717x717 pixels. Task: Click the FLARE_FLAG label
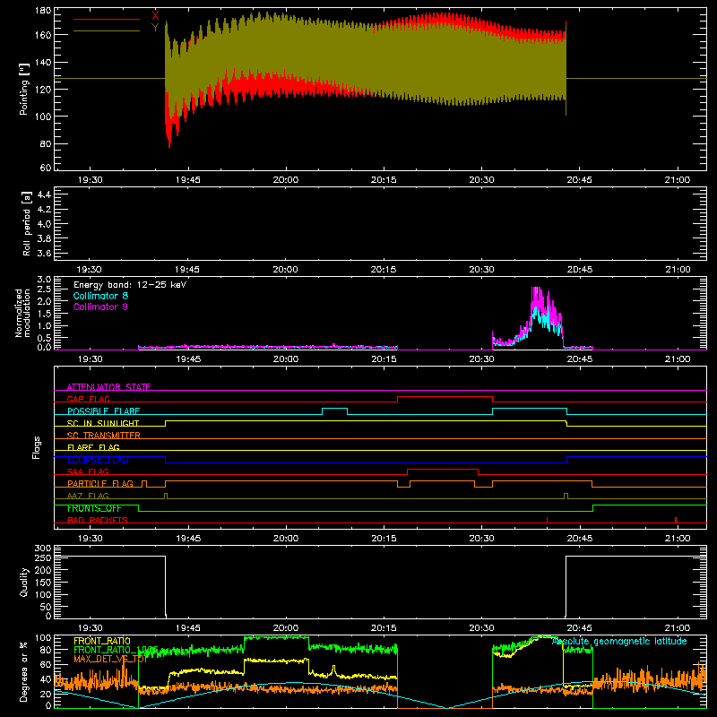point(93,447)
